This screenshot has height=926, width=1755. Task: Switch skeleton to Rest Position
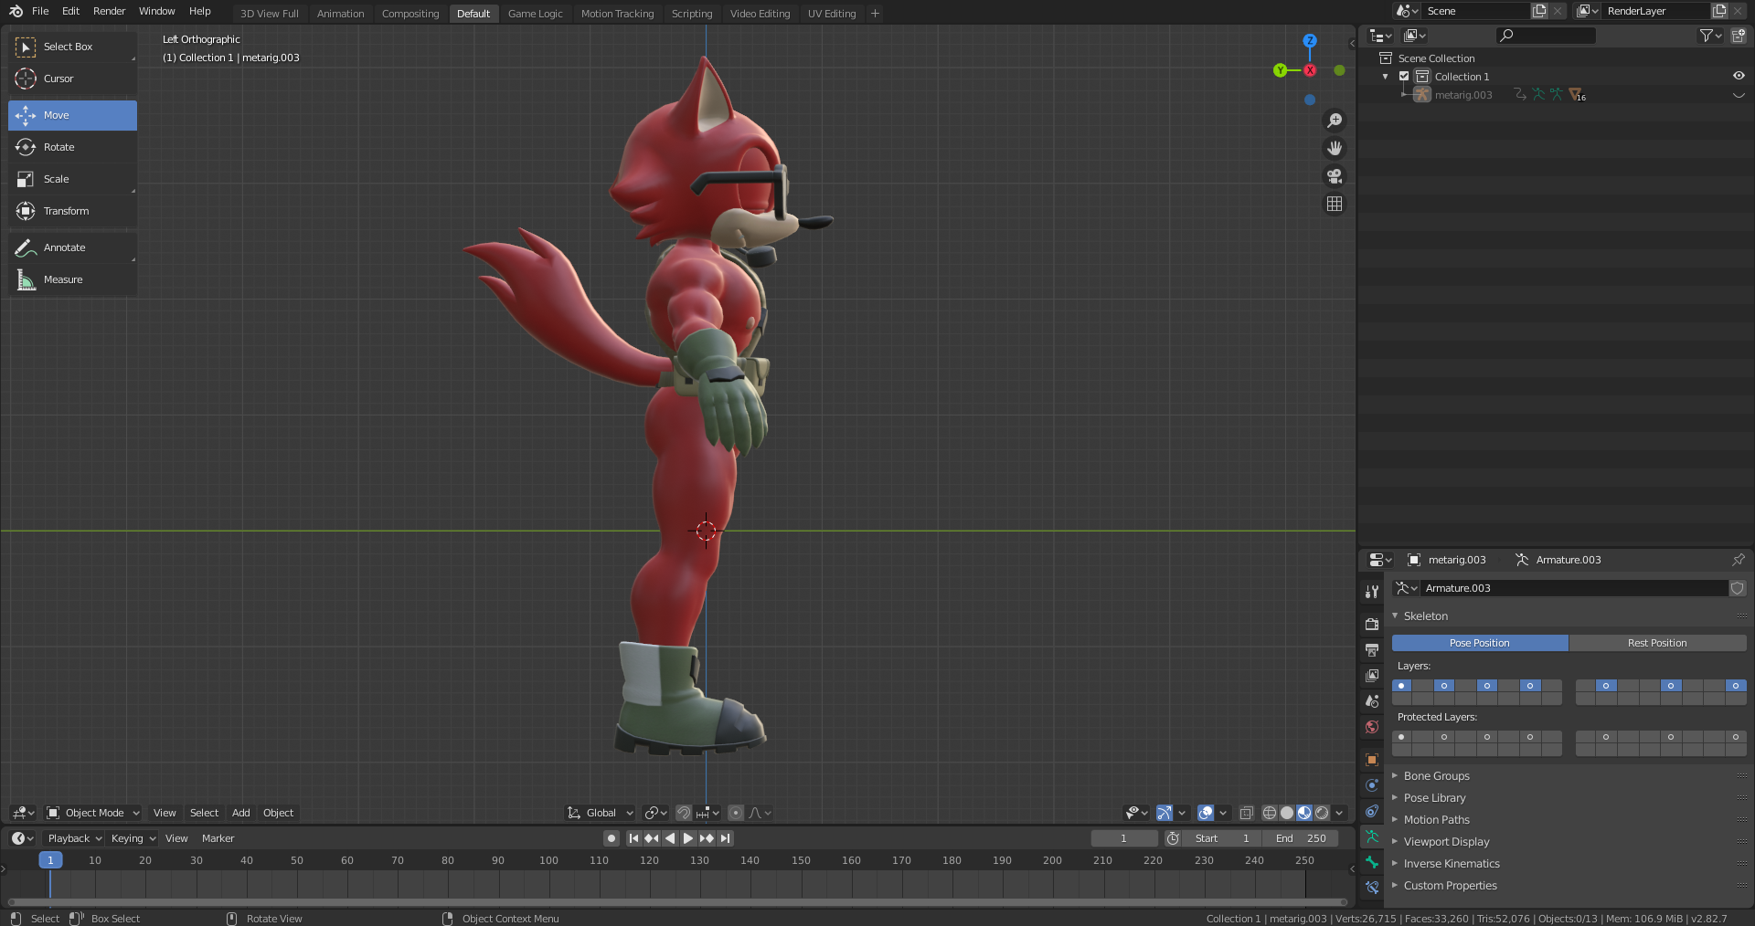[x=1656, y=643]
